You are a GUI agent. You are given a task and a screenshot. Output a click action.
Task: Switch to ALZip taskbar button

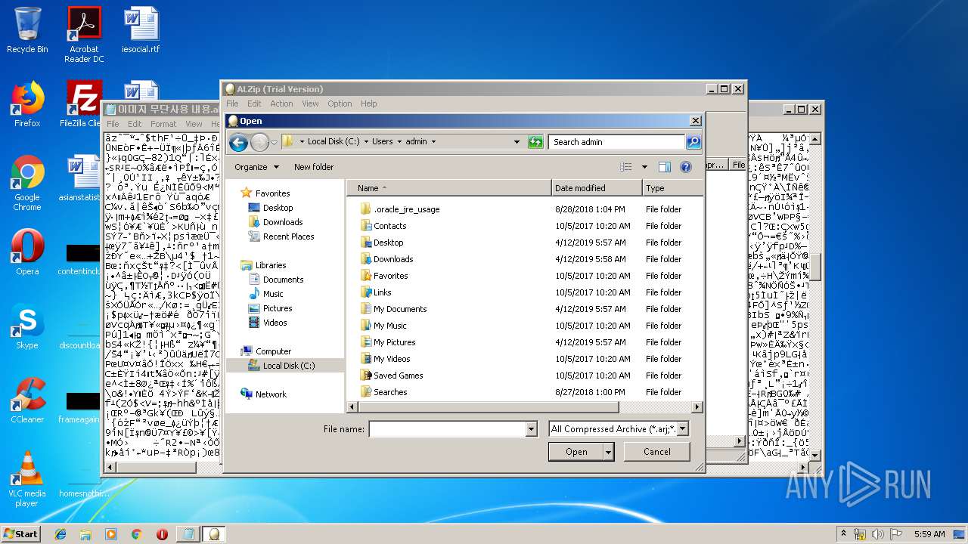click(x=213, y=534)
